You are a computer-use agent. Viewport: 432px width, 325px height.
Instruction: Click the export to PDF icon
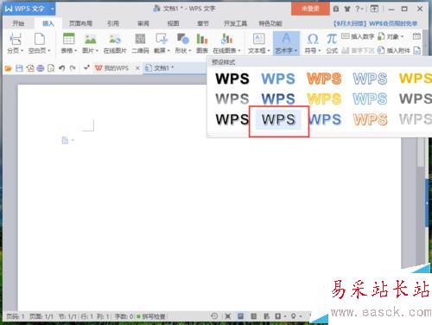30,68
